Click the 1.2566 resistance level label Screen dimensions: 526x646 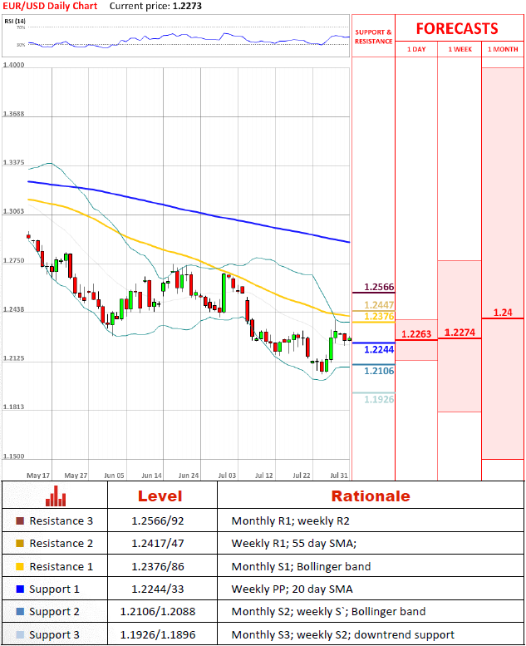379,287
